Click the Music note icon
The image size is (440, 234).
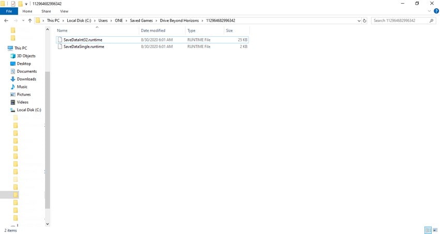[12, 87]
